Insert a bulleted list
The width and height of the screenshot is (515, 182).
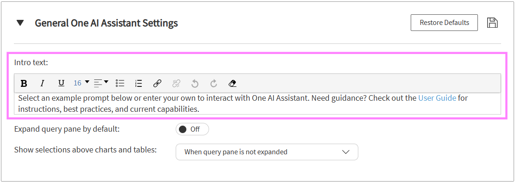[120, 84]
